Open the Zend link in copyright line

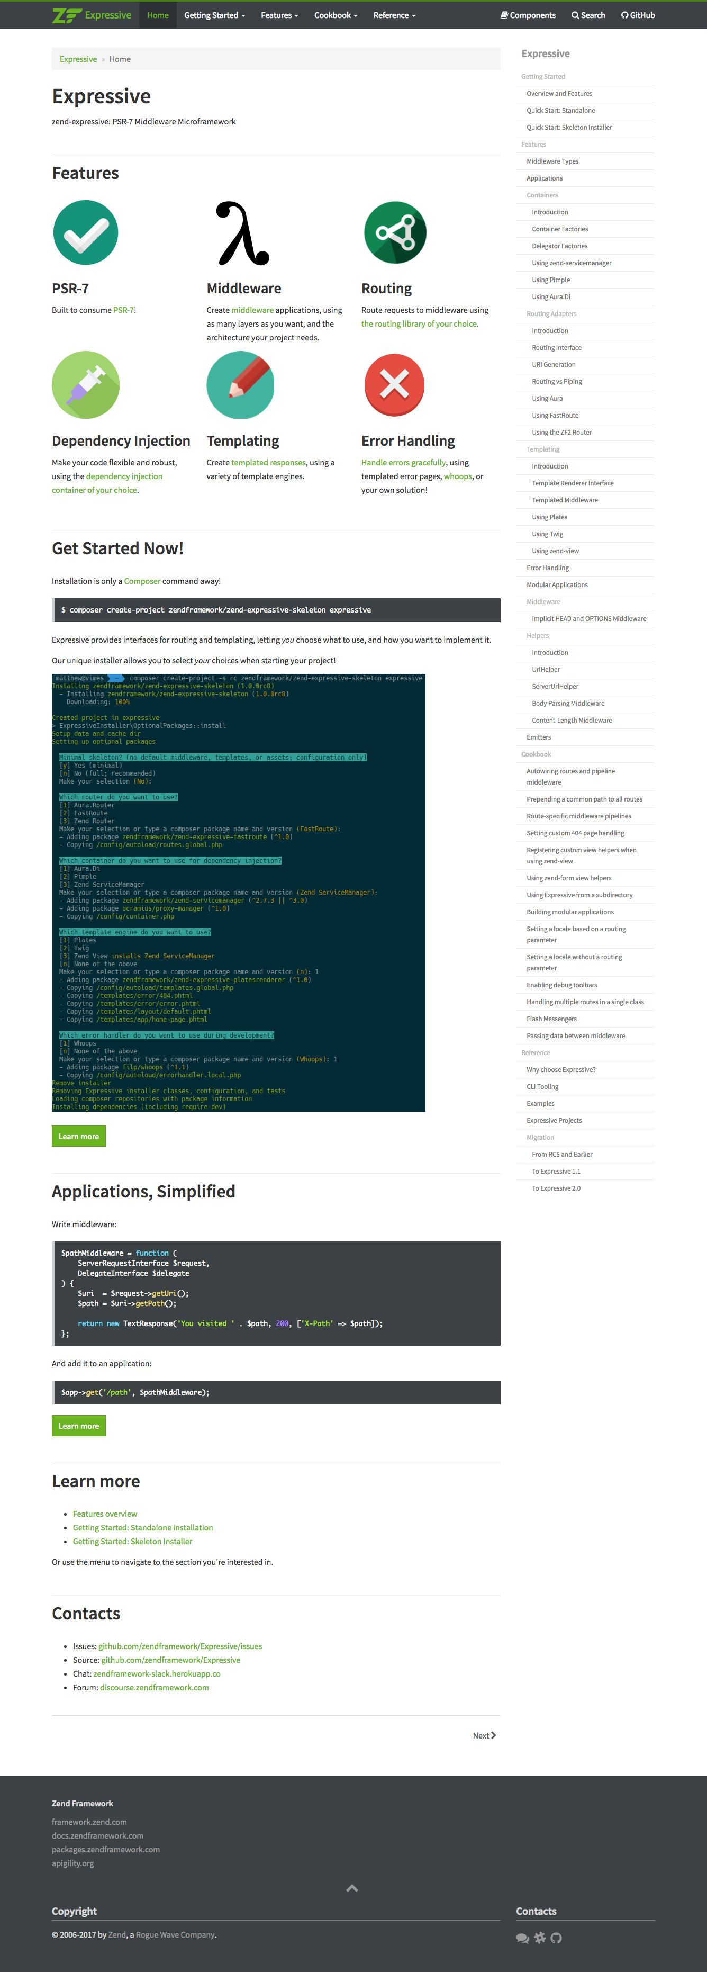point(117,1934)
